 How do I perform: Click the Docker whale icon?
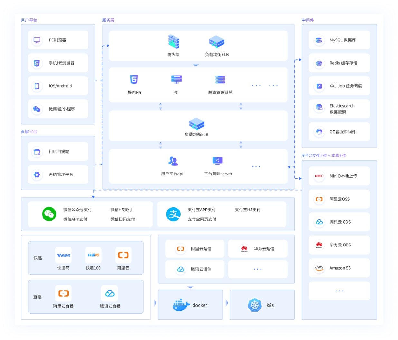[x=180, y=305]
